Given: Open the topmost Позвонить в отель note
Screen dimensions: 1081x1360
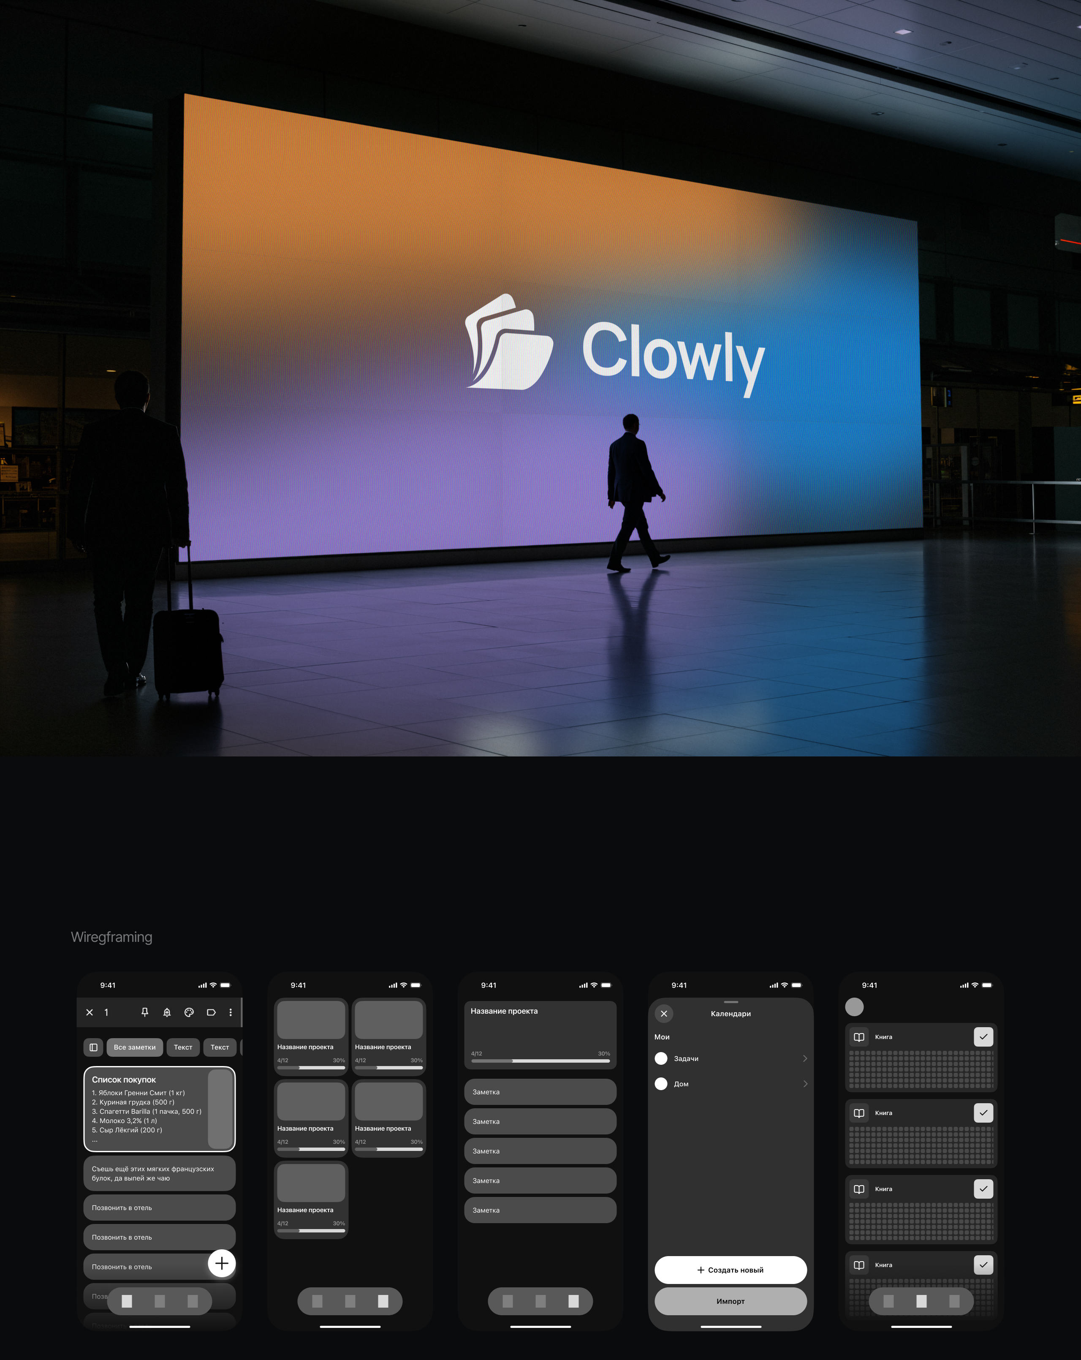Looking at the screenshot, I should [160, 1208].
